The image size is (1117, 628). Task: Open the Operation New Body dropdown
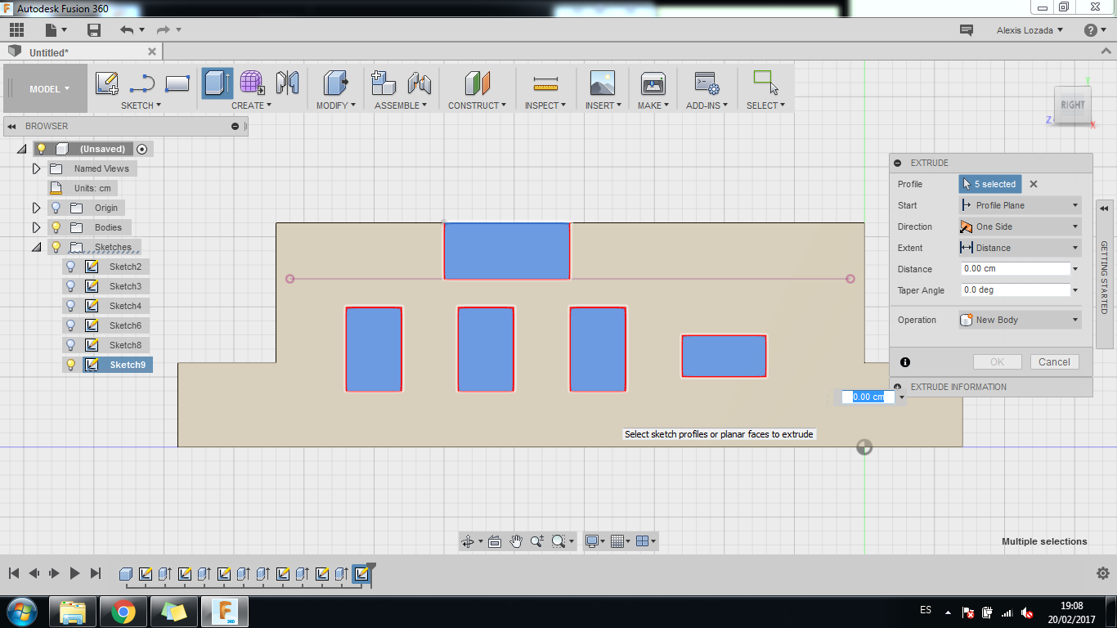1020,320
